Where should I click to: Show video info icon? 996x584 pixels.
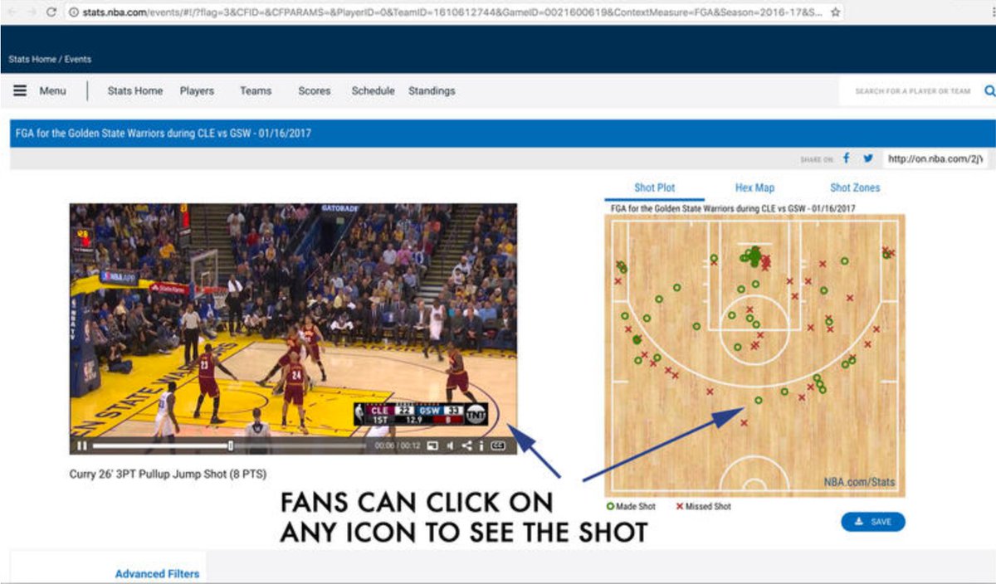(x=481, y=445)
